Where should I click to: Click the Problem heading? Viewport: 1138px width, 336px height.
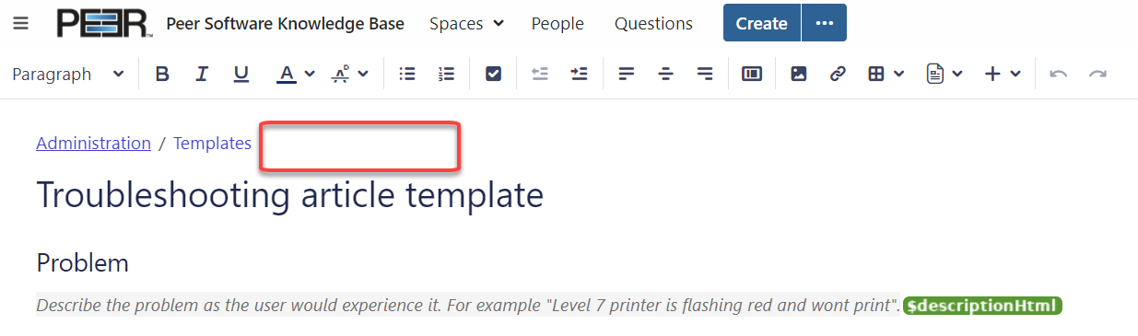tap(82, 262)
